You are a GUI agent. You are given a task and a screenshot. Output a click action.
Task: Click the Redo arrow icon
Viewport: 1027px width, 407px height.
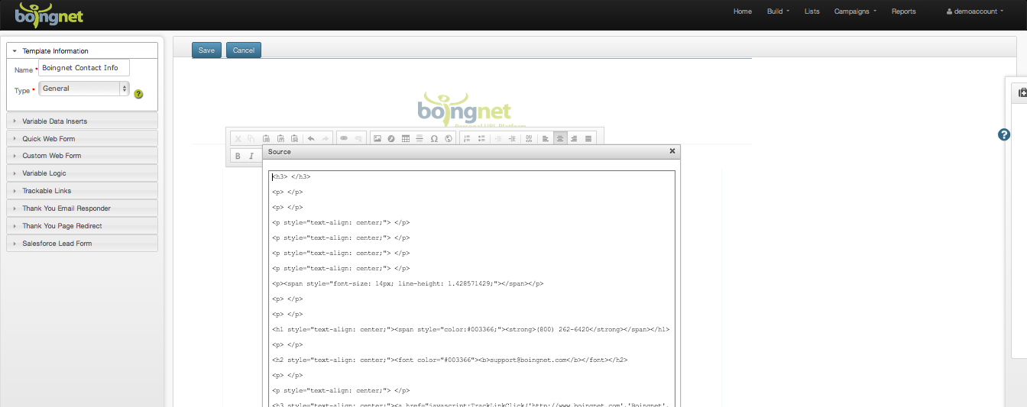(x=326, y=138)
